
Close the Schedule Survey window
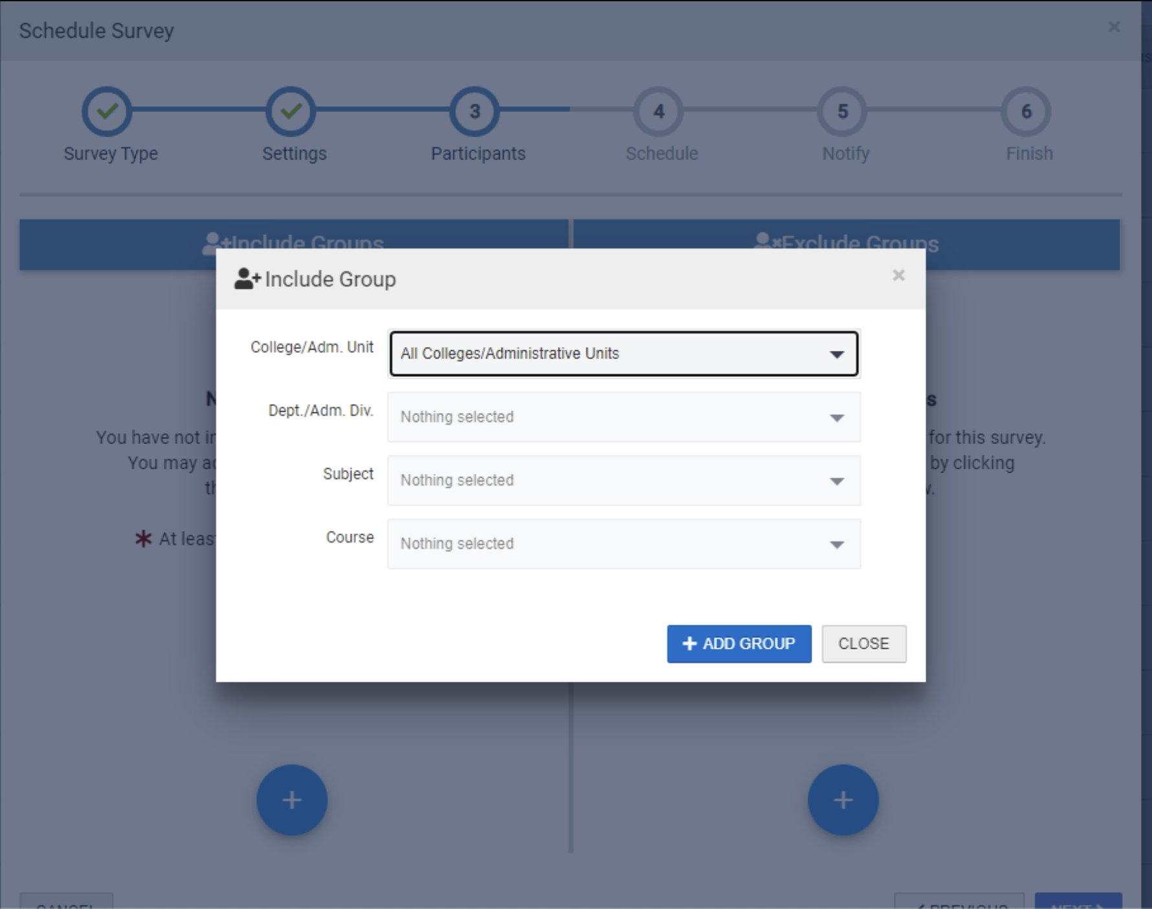point(1114,27)
